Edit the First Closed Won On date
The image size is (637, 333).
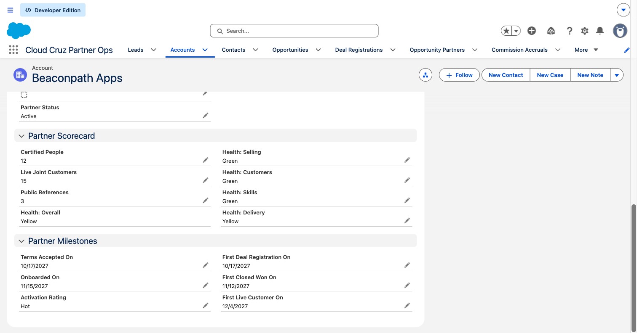[x=407, y=285]
